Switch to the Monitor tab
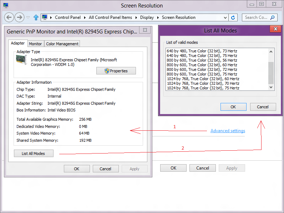 coord(35,44)
